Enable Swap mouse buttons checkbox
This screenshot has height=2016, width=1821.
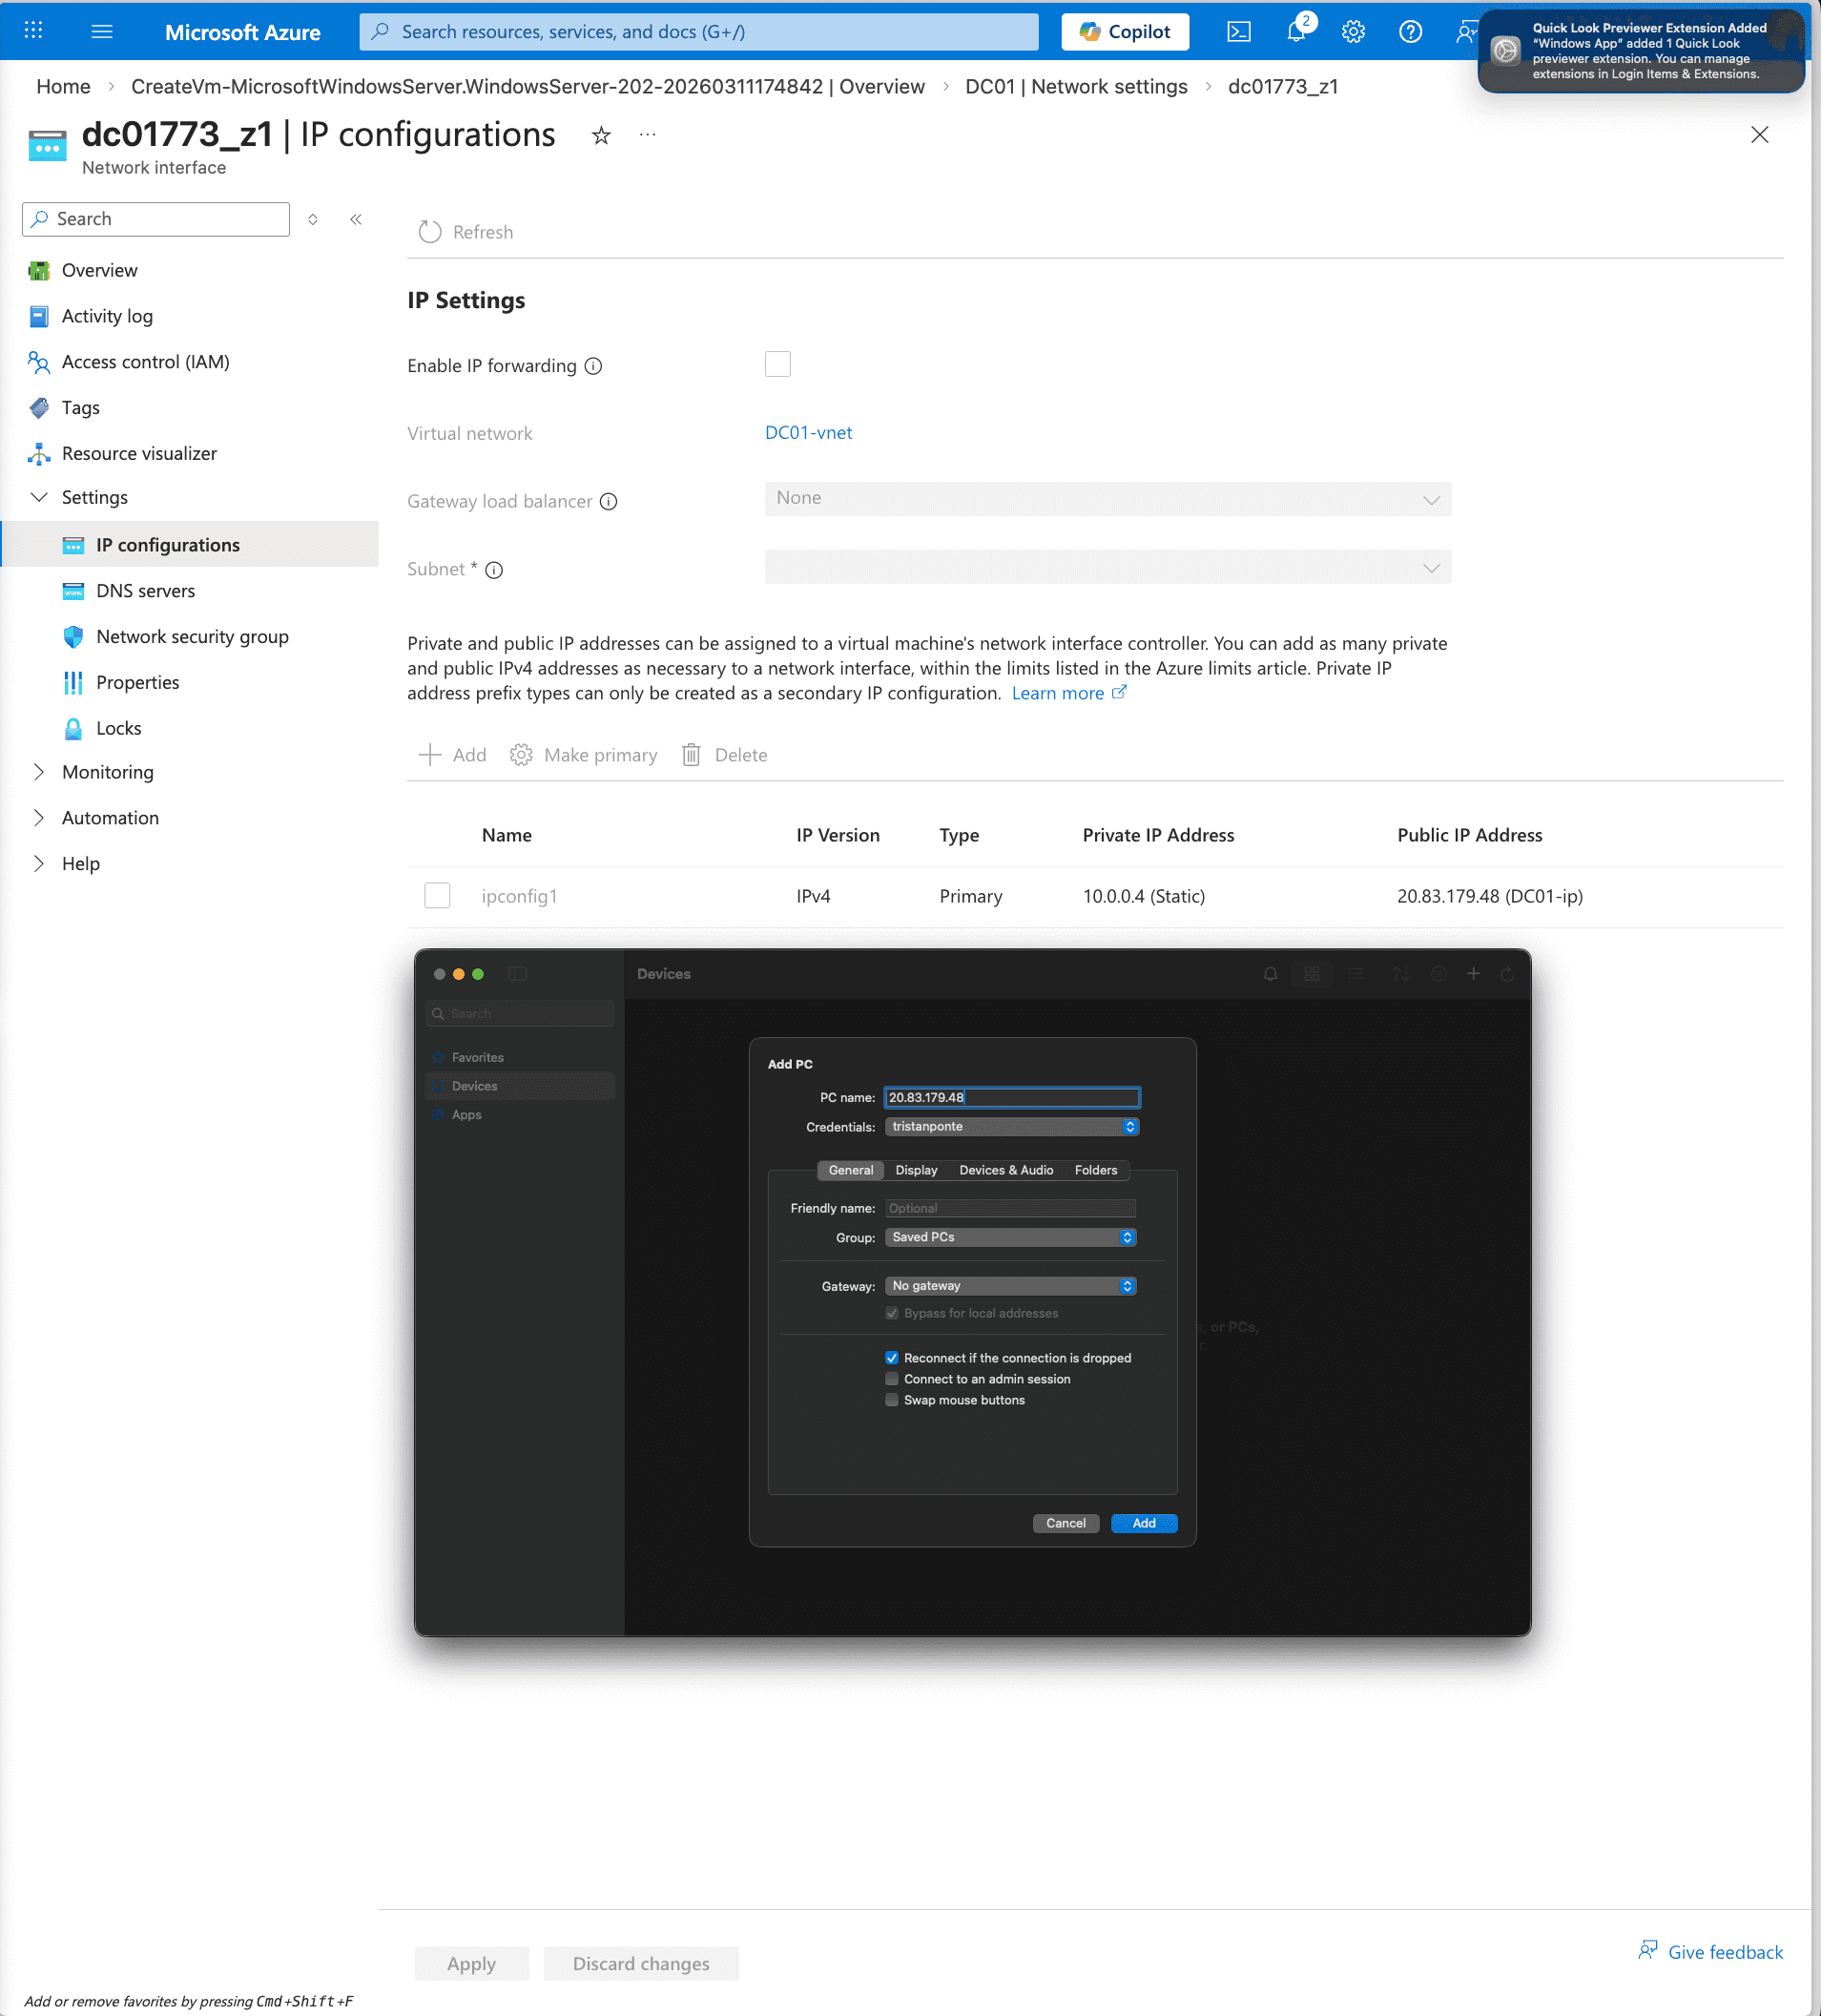[891, 1400]
